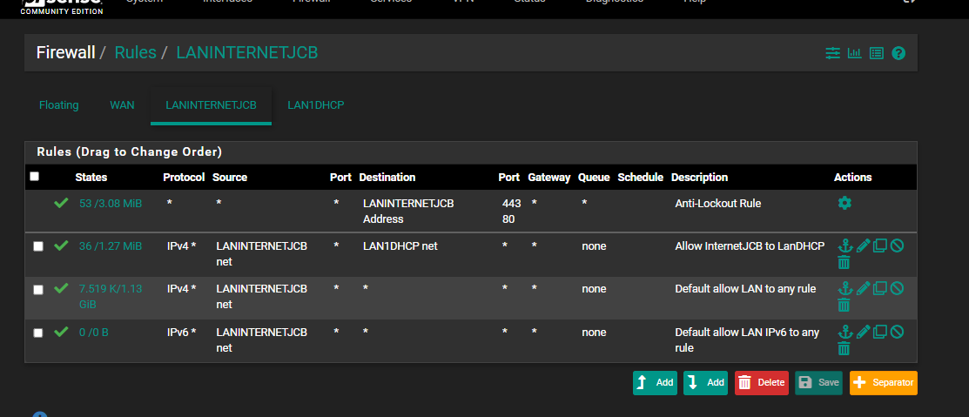Click the States column header
The image size is (969, 417).
91,178
